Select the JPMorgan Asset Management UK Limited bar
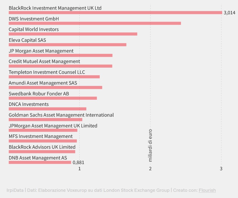 (43, 130)
